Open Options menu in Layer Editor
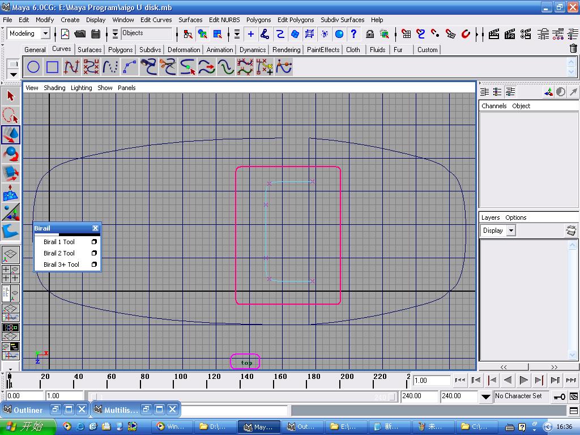 515,217
